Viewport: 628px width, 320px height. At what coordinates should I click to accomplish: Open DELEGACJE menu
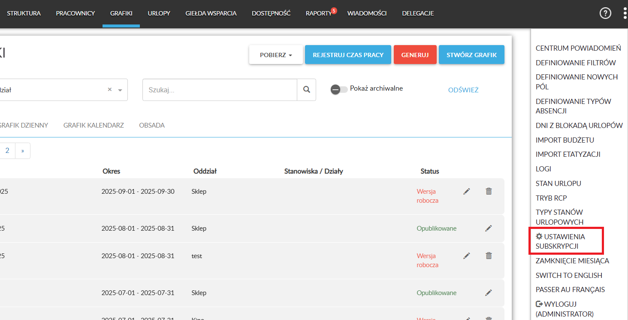click(418, 13)
